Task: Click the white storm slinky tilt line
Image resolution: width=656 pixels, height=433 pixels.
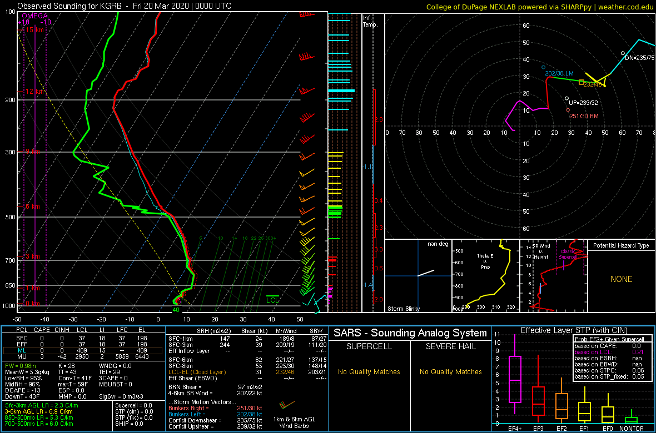Action: [426, 273]
